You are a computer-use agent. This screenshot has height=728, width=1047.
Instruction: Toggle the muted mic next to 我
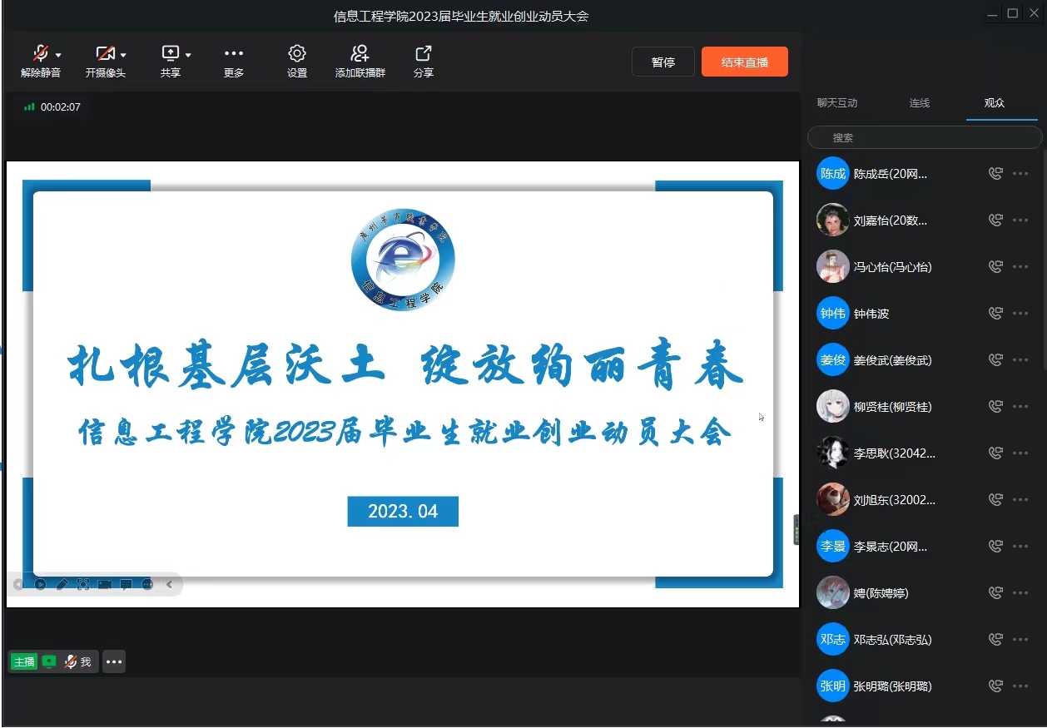[x=71, y=662]
